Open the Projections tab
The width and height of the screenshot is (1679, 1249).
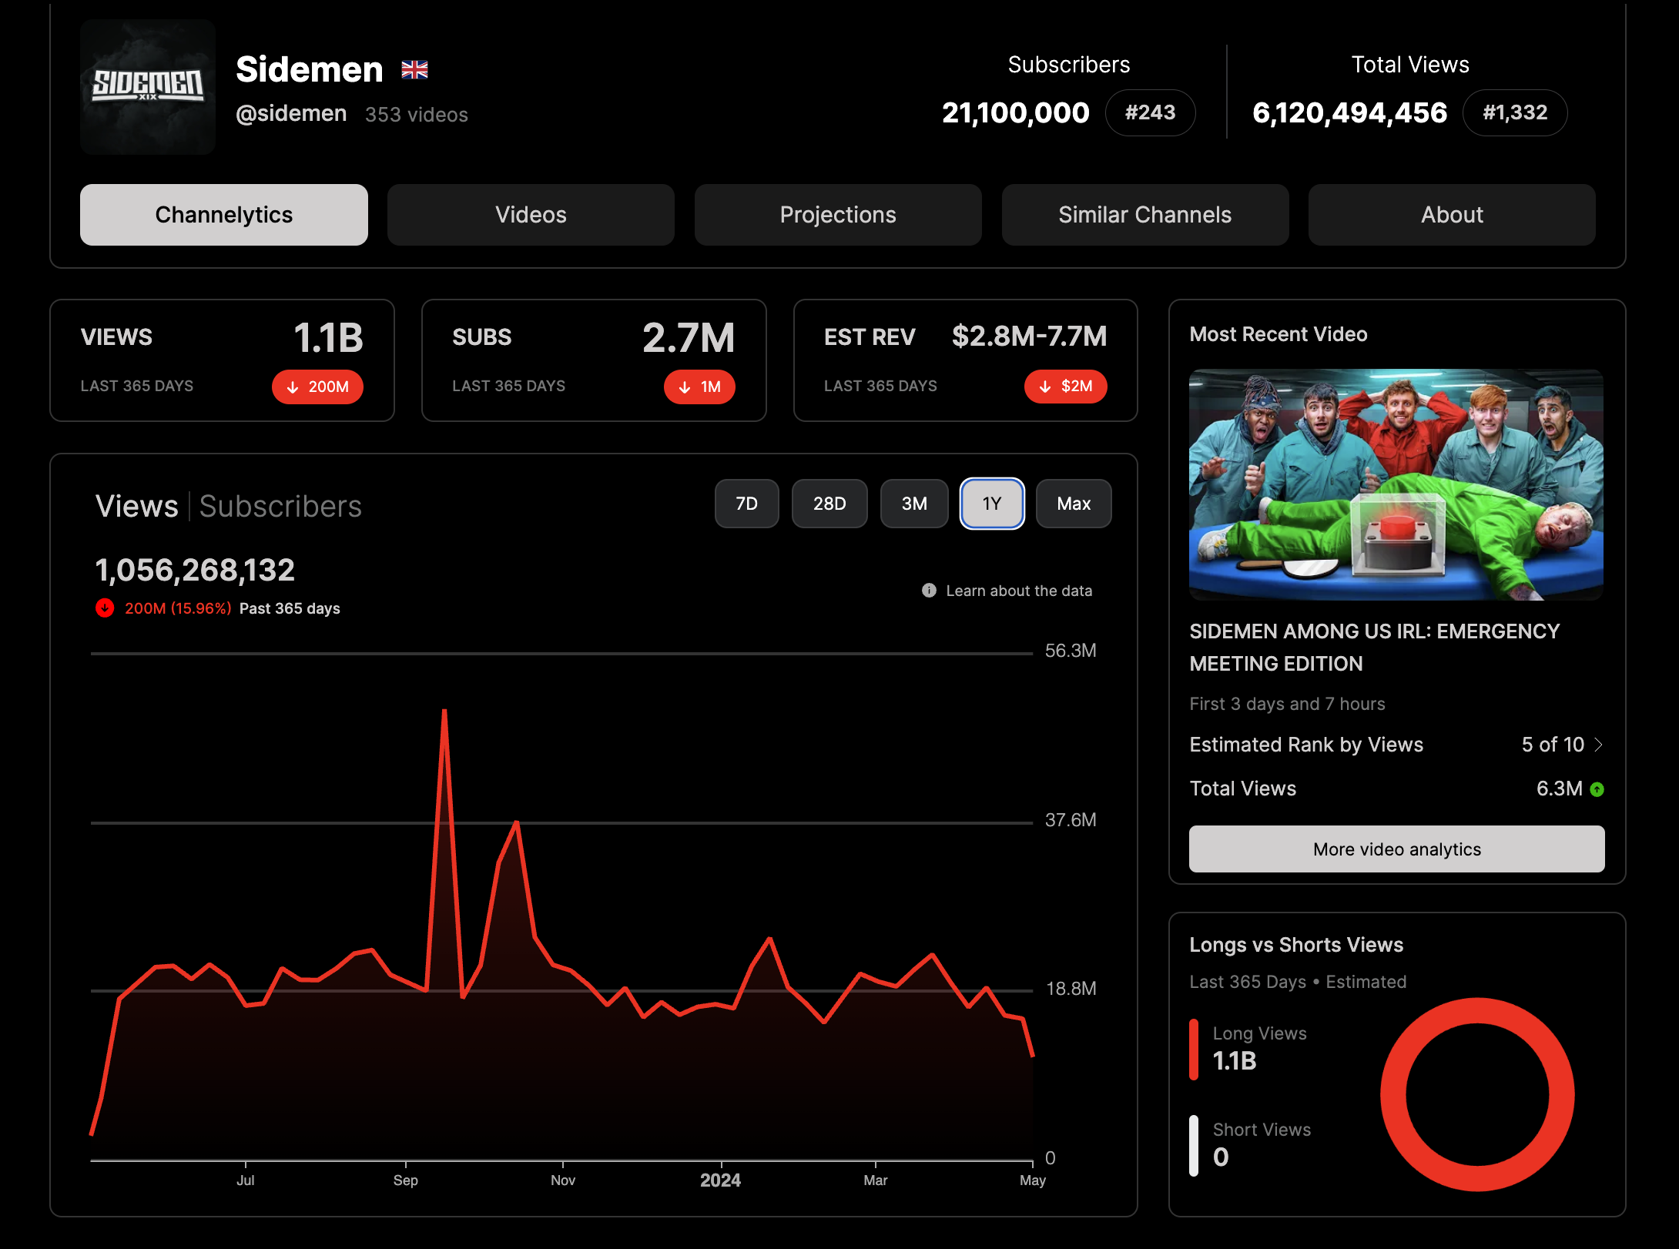(x=838, y=215)
